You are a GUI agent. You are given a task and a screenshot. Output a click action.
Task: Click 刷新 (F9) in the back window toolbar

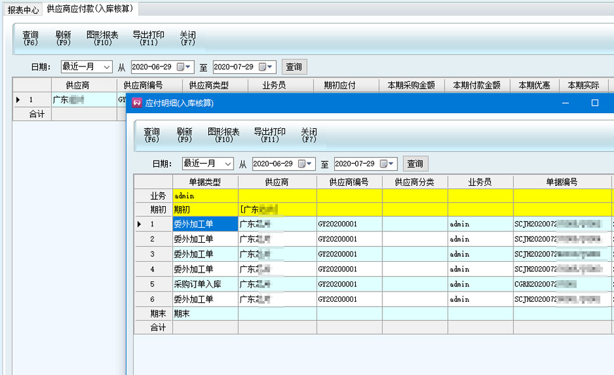(x=63, y=39)
